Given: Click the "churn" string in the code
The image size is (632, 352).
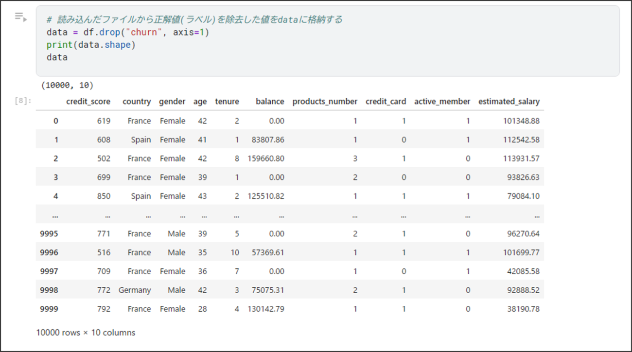Looking at the screenshot, I should tap(144, 33).
